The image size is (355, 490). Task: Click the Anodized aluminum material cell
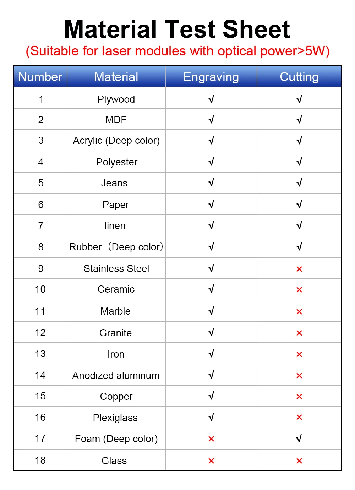(x=116, y=375)
